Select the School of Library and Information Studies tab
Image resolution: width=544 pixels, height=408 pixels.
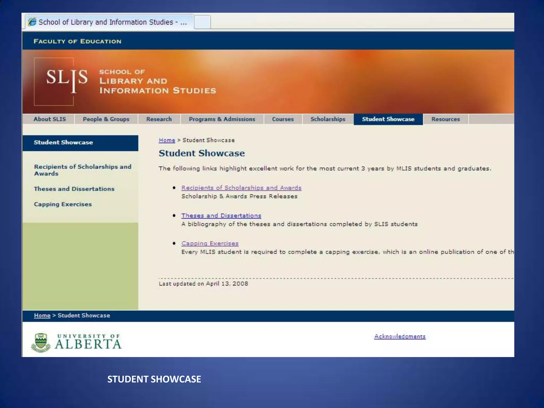click(109, 22)
